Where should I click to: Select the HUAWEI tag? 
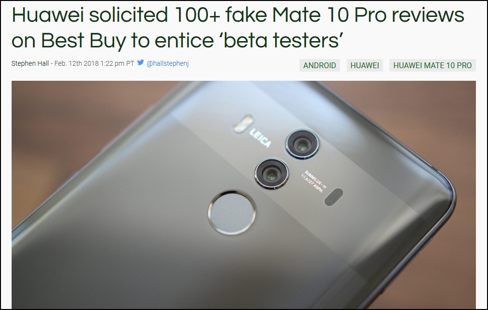point(365,65)
